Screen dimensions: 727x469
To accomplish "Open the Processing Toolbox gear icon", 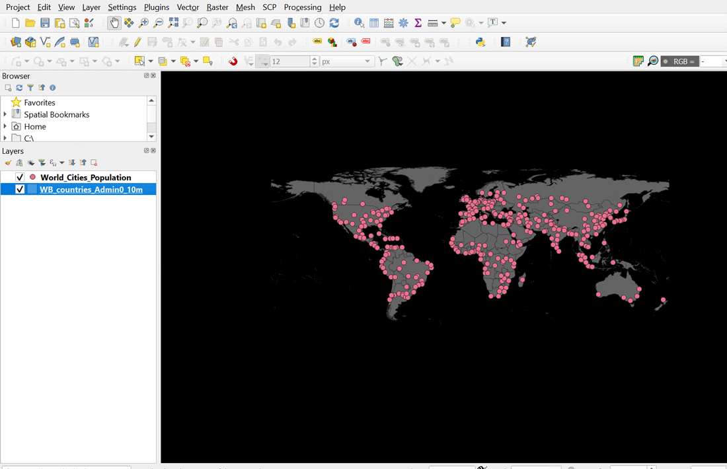I will (x=403, y=22).
